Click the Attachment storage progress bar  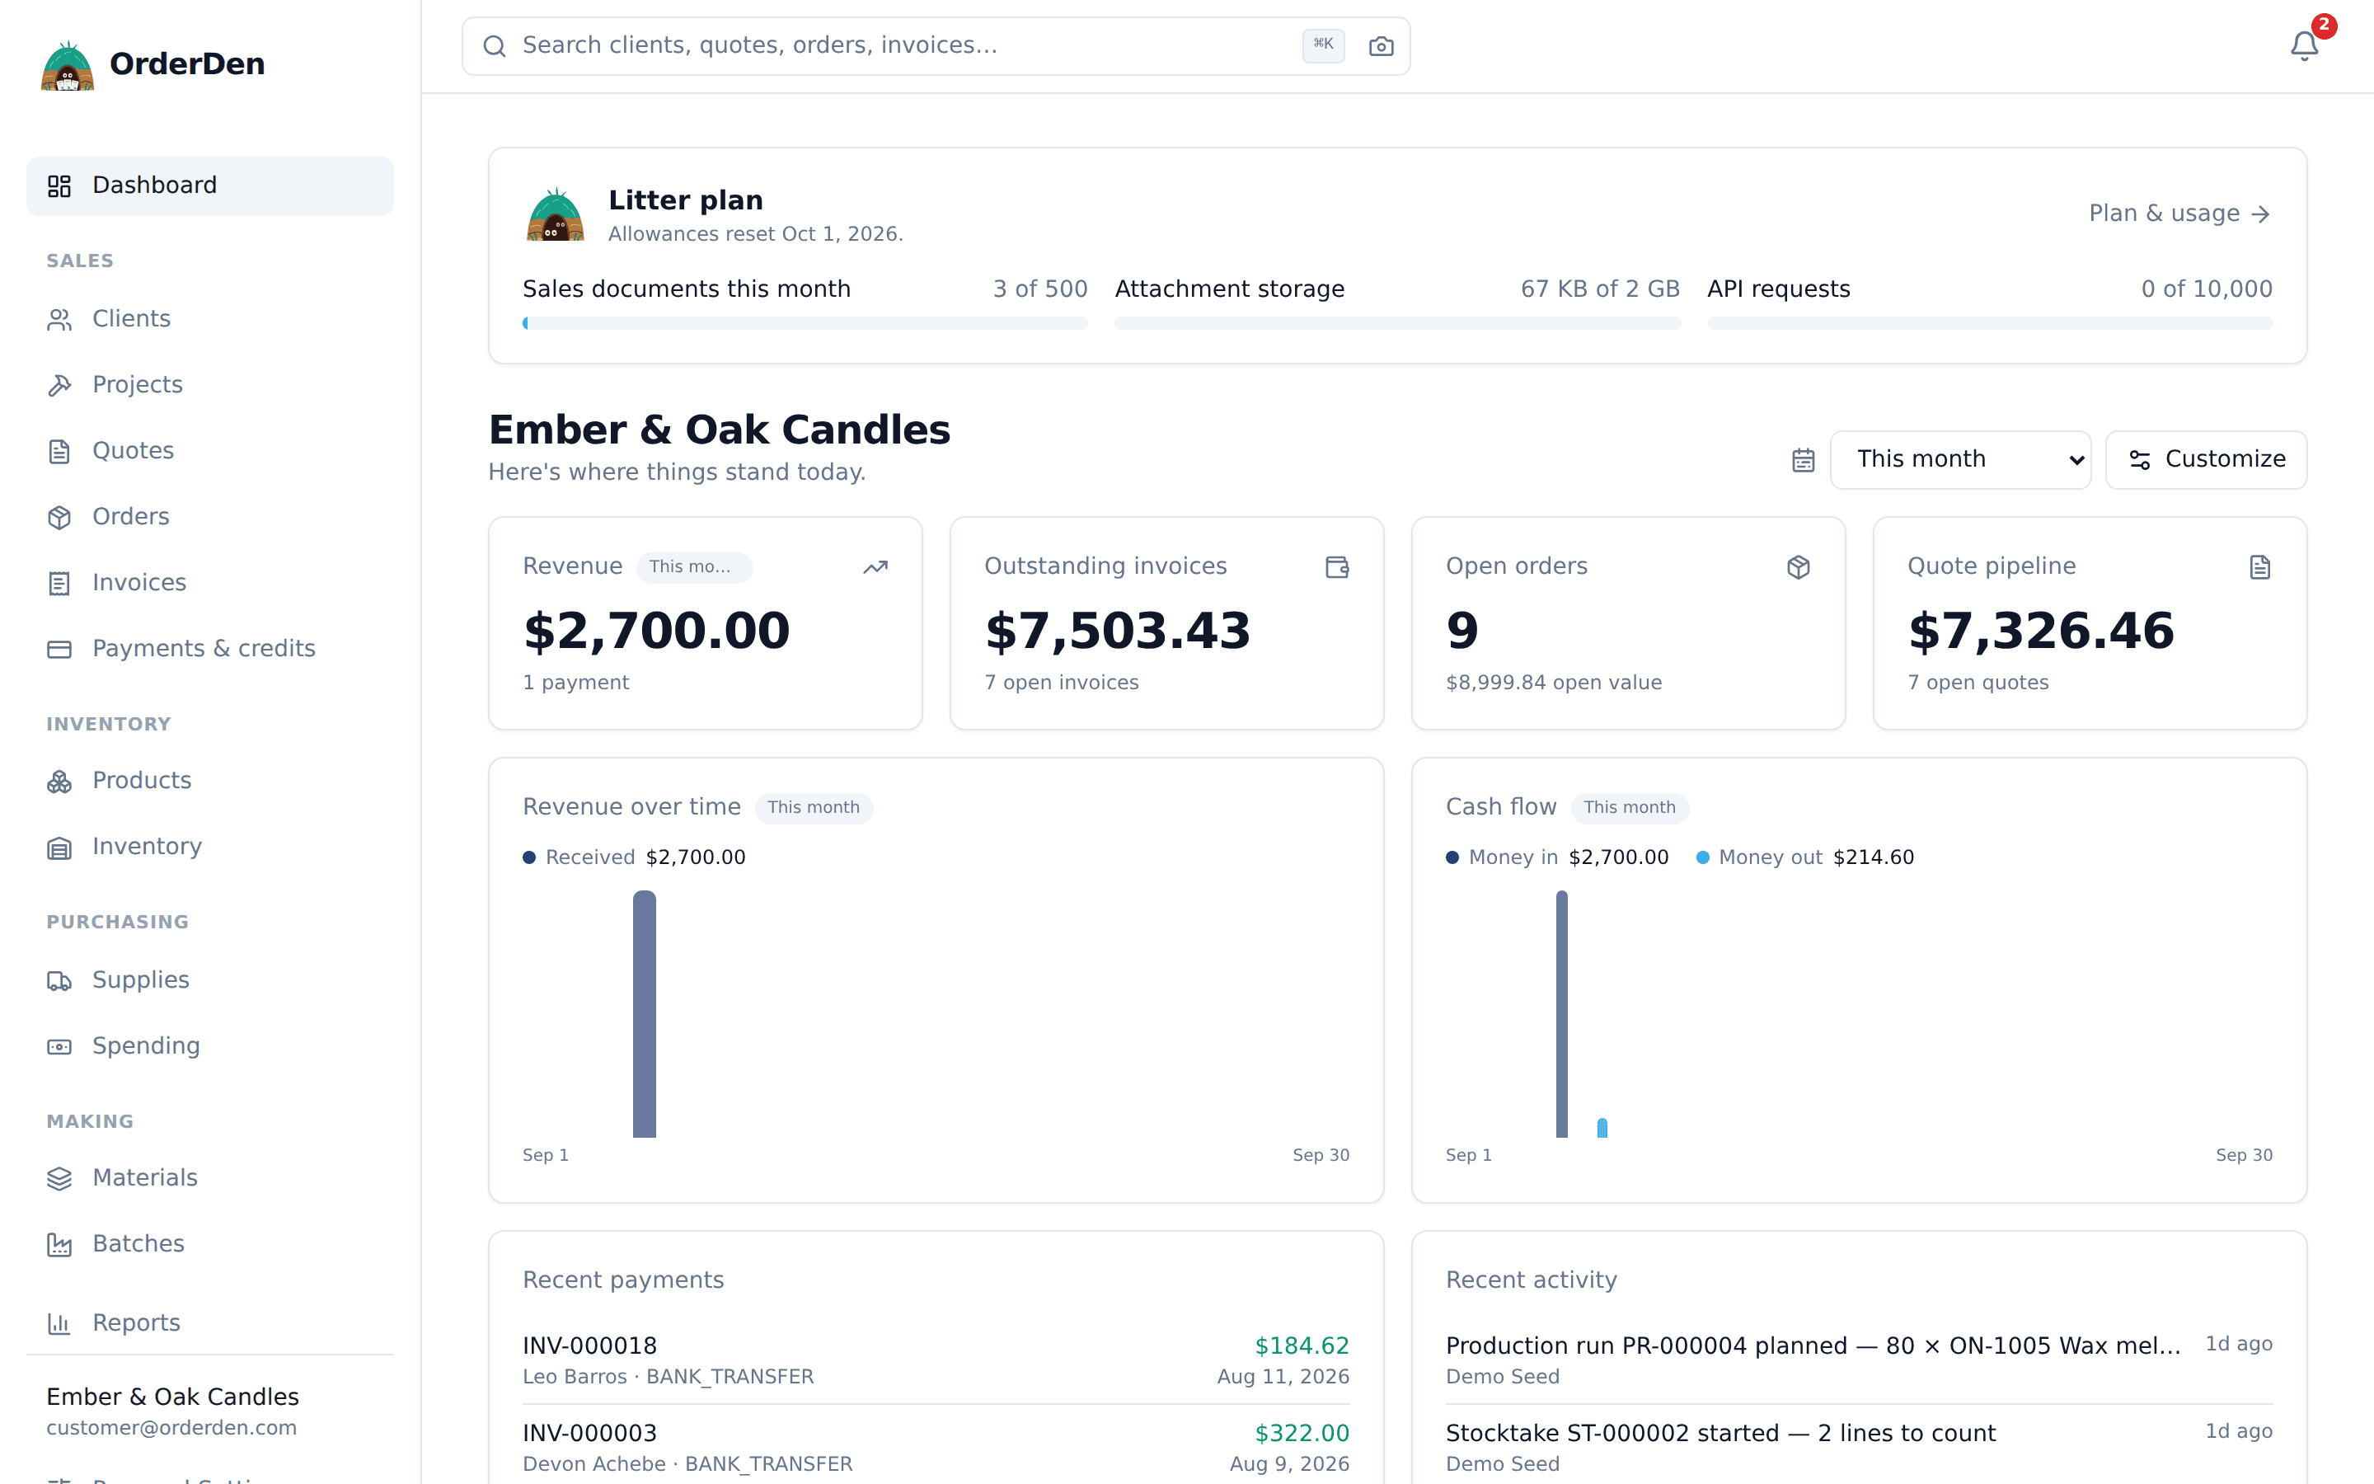tap(1397, 323)
